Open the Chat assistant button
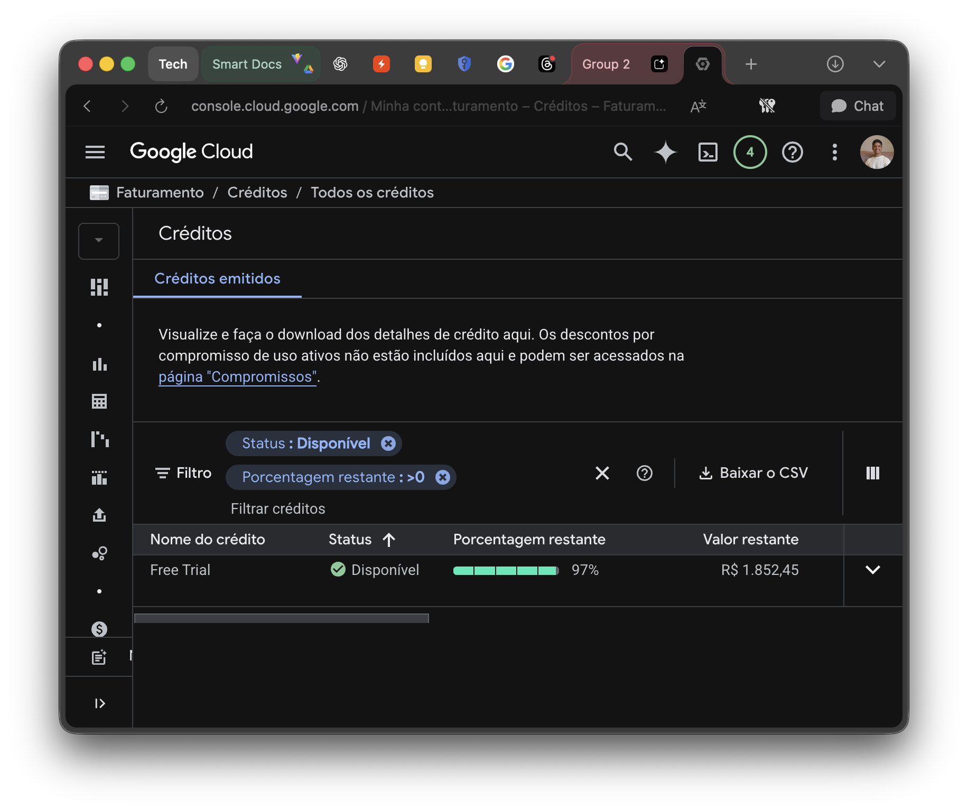This screenshot has height=812, width=968. pyautogui.click(x=857, y=106)
